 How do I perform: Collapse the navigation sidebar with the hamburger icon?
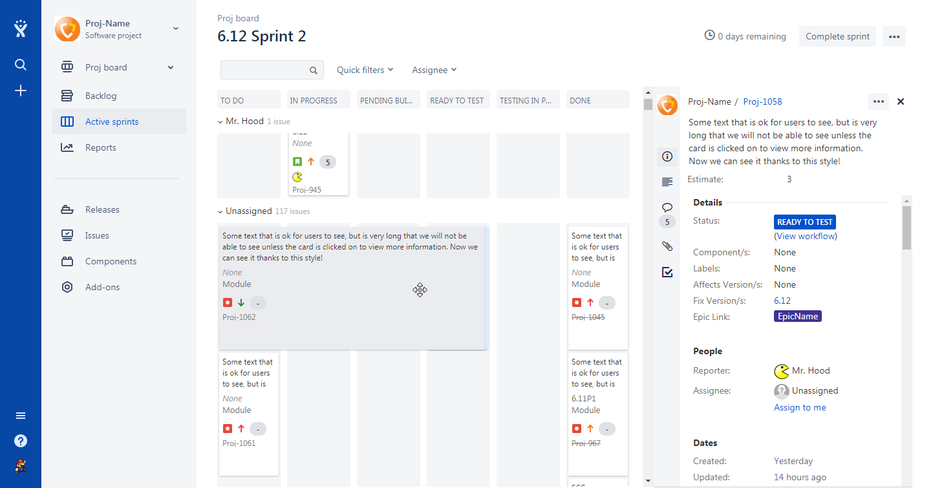point(20,415)
